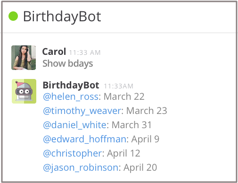Select the "Show bdays" message text
The height and width of the screenshot is (183, 238).
68,64
